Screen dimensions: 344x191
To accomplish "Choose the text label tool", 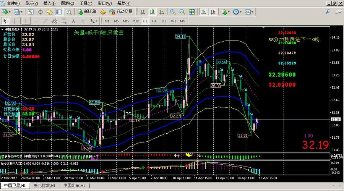I will coord(73,21).
